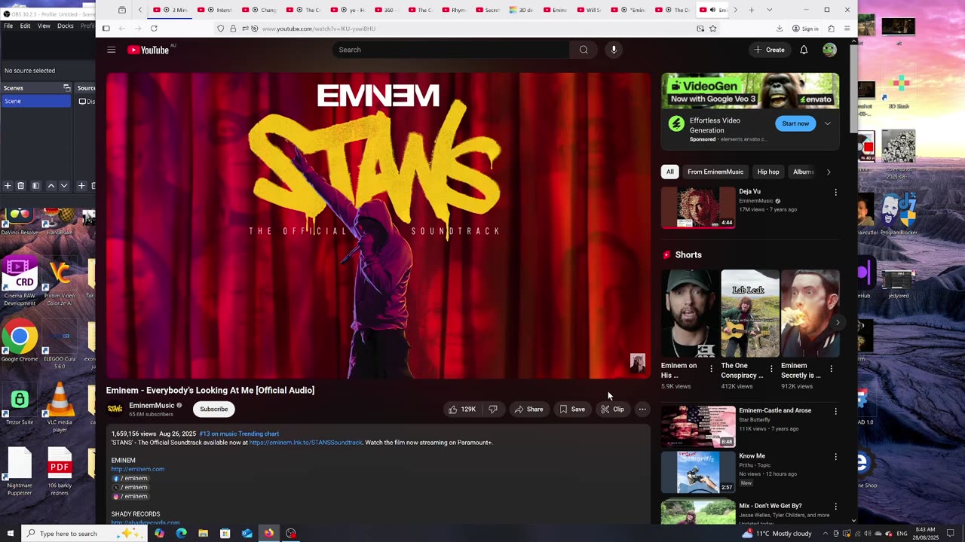Click the YouTube search input field

(451, 50)
